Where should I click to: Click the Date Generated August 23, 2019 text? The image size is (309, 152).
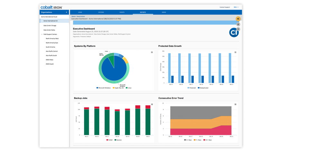91,31
